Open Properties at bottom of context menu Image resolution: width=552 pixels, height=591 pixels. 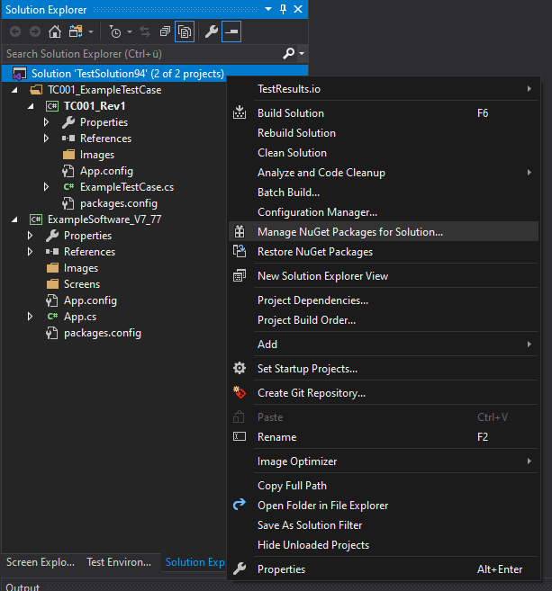(384, 569)
